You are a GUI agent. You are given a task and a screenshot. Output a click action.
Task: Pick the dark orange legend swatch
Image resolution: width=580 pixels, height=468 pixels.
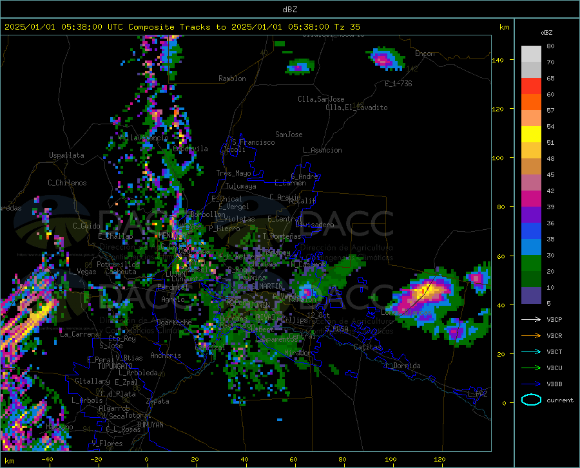[x=531, y=102]
